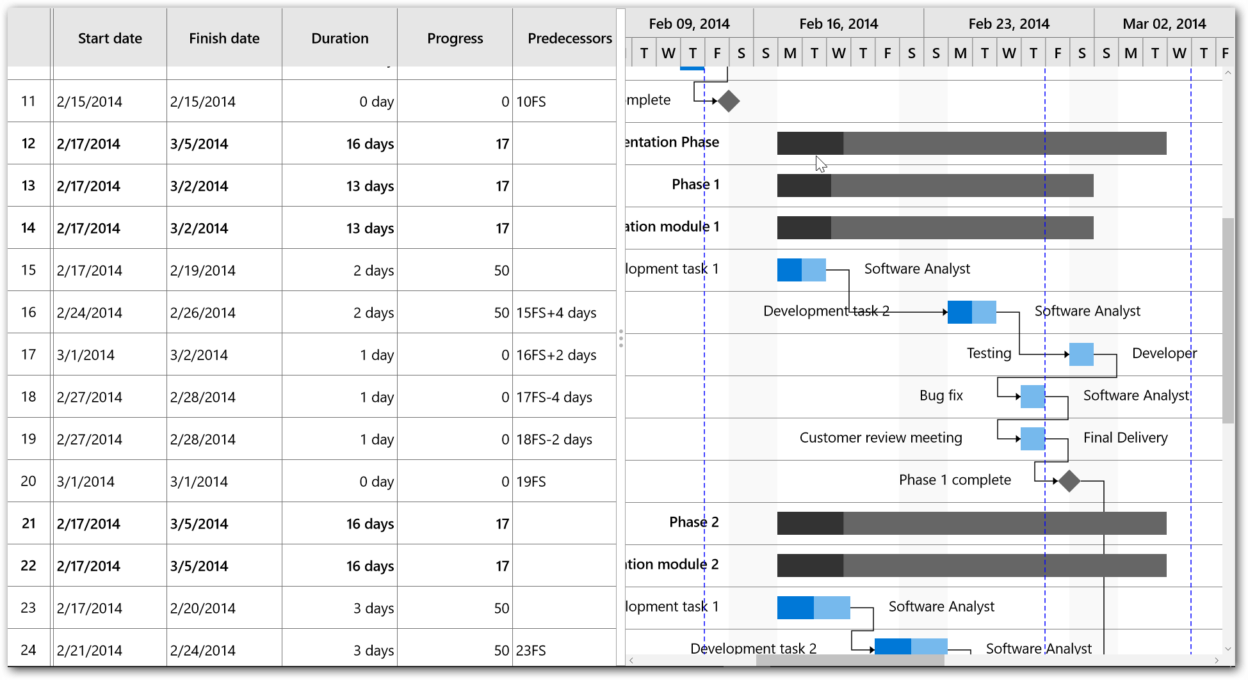Click the Bug fix task bar
Image resolution: width=1248 pixels, height=680 pixels.
tap(1033, 397)
